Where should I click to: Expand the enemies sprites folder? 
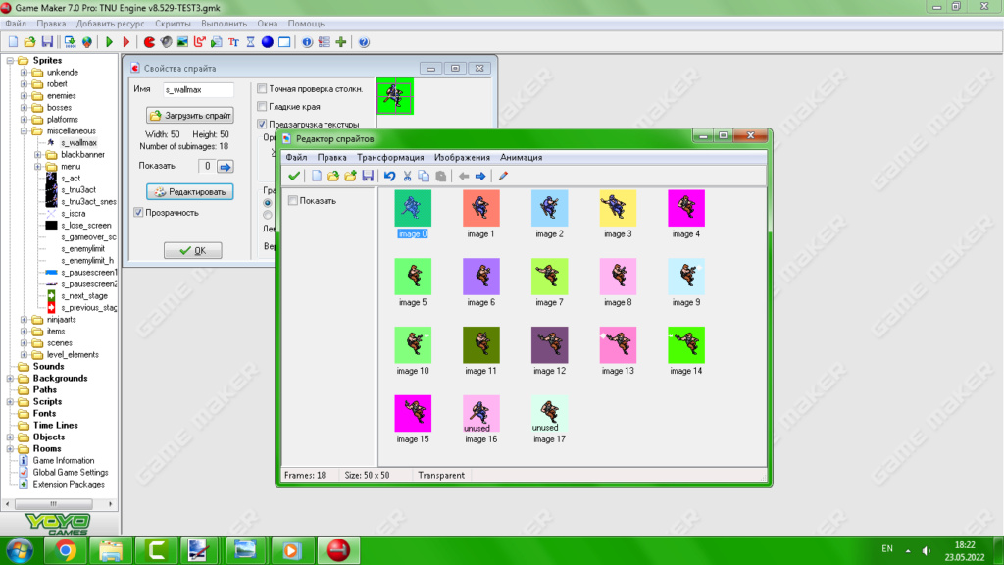(x=25, y=95)
